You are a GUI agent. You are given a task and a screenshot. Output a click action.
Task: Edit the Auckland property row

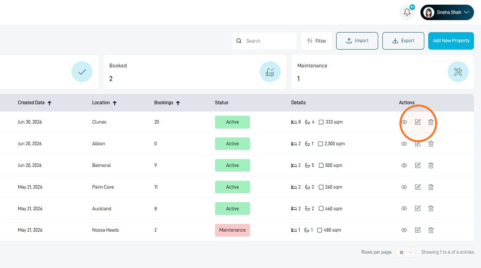pyautogui.click(x=418, y=208)
